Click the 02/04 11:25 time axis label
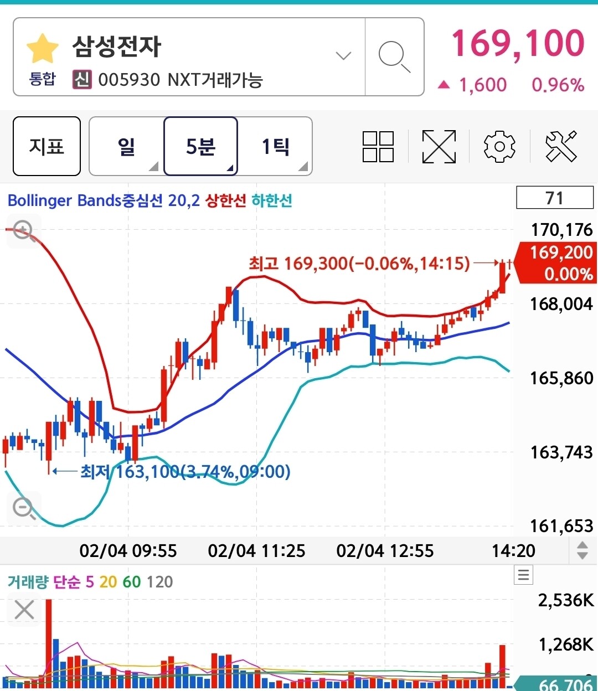This screenshot has height=691, width=598. [256, 551]
